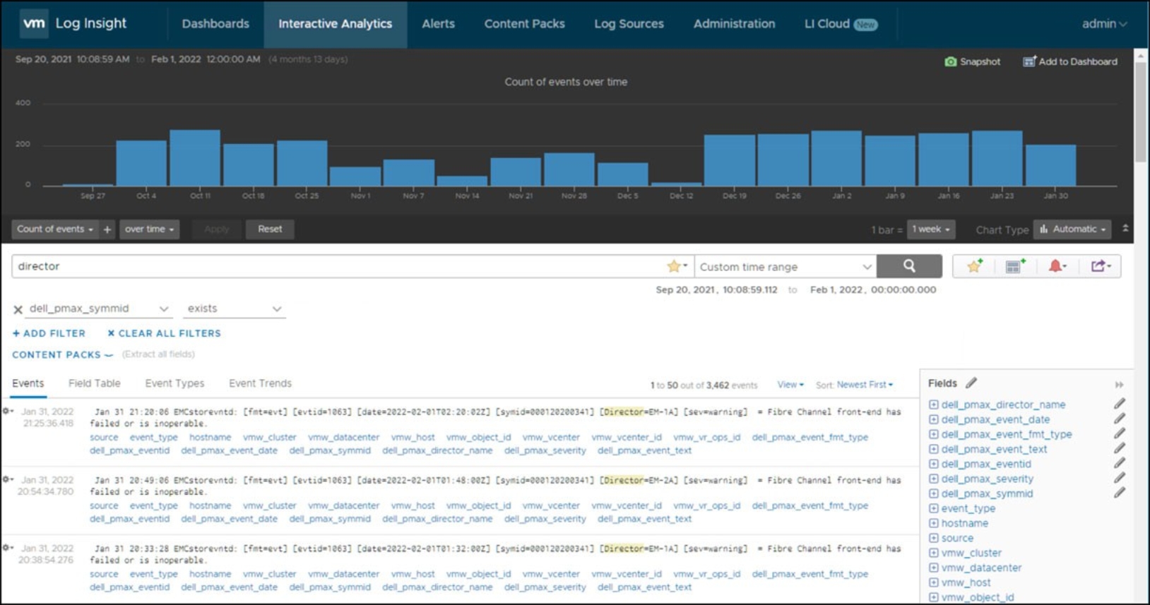The image size is (1150, 605).
Task: Open Content Packs
Action: click(524, 24)
